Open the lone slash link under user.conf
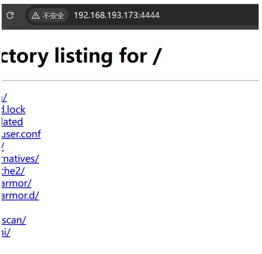The width and height of the screenshot is (262, 254). 3,146
